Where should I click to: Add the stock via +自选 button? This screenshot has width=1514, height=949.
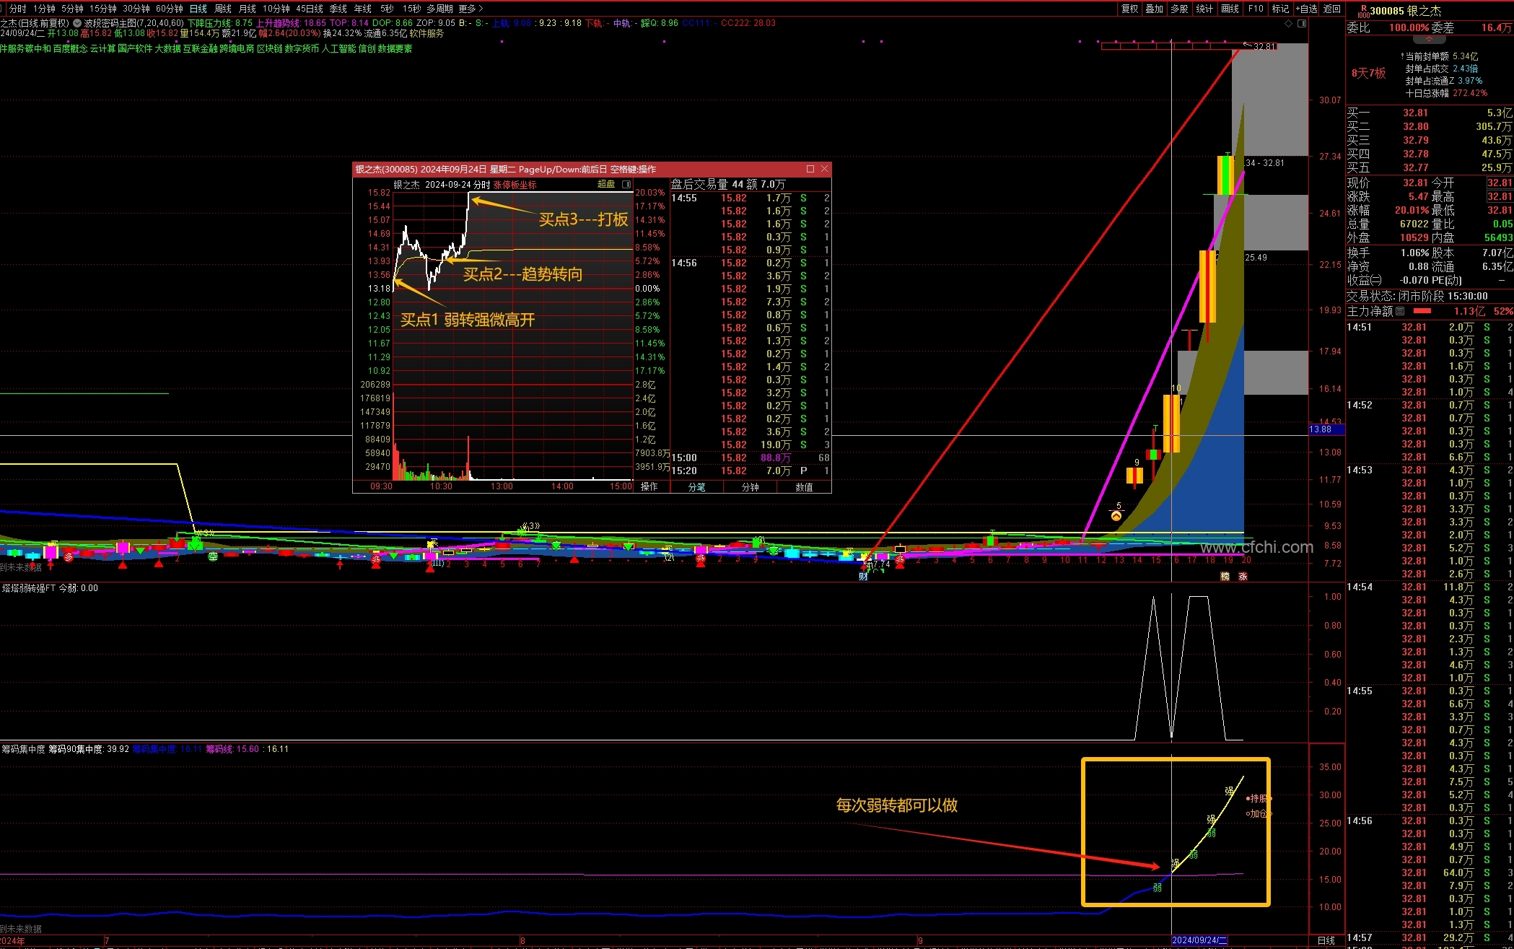coord(1306,9)
